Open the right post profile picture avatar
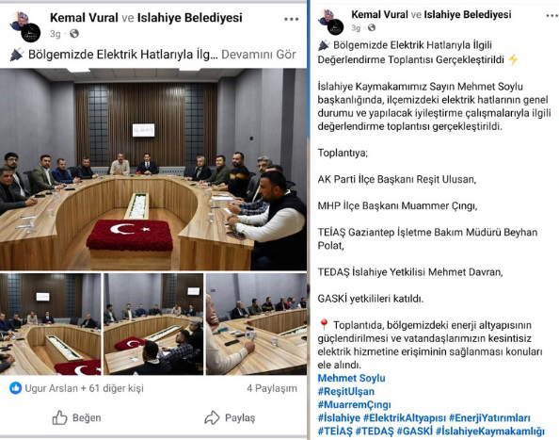 pos(331,22)
